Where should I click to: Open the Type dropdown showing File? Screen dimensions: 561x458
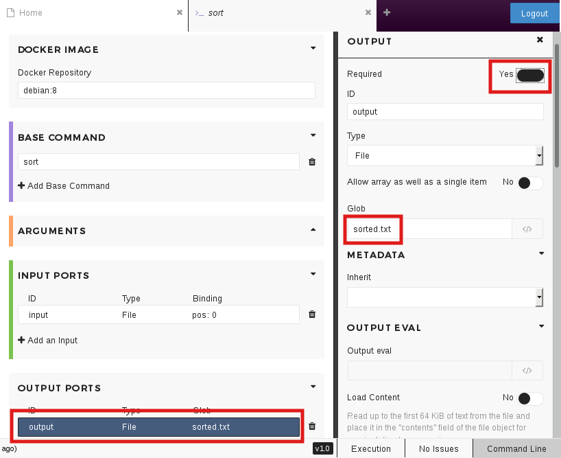point(444,156)
